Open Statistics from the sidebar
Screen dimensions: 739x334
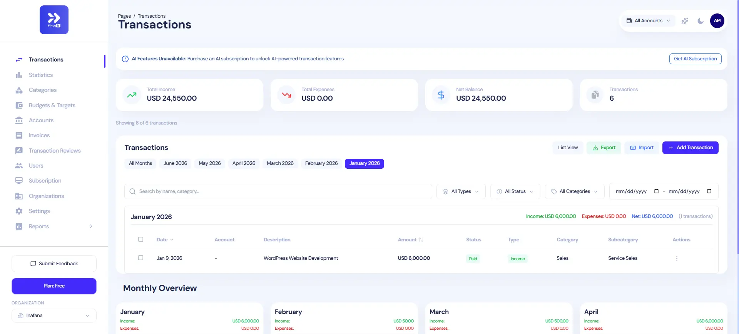click(40, 75)
